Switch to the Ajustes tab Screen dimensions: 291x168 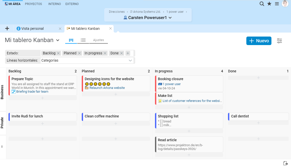pos(99,40)
